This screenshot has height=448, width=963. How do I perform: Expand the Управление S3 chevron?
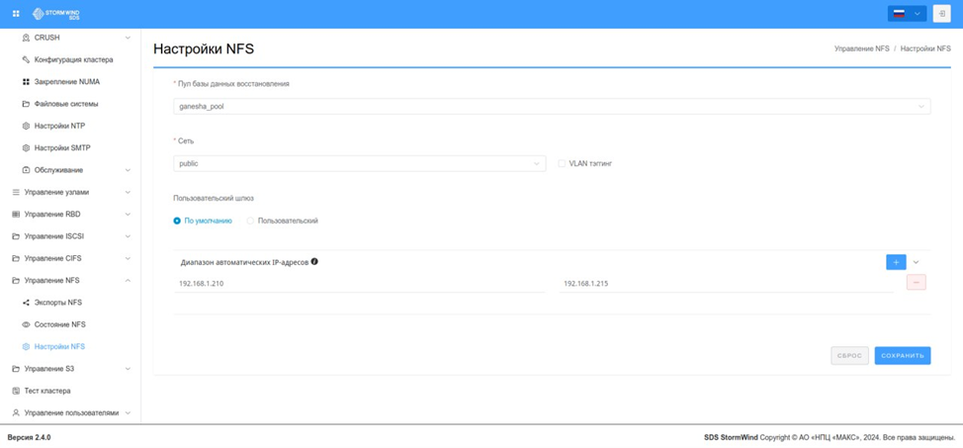tap(128, 369)
